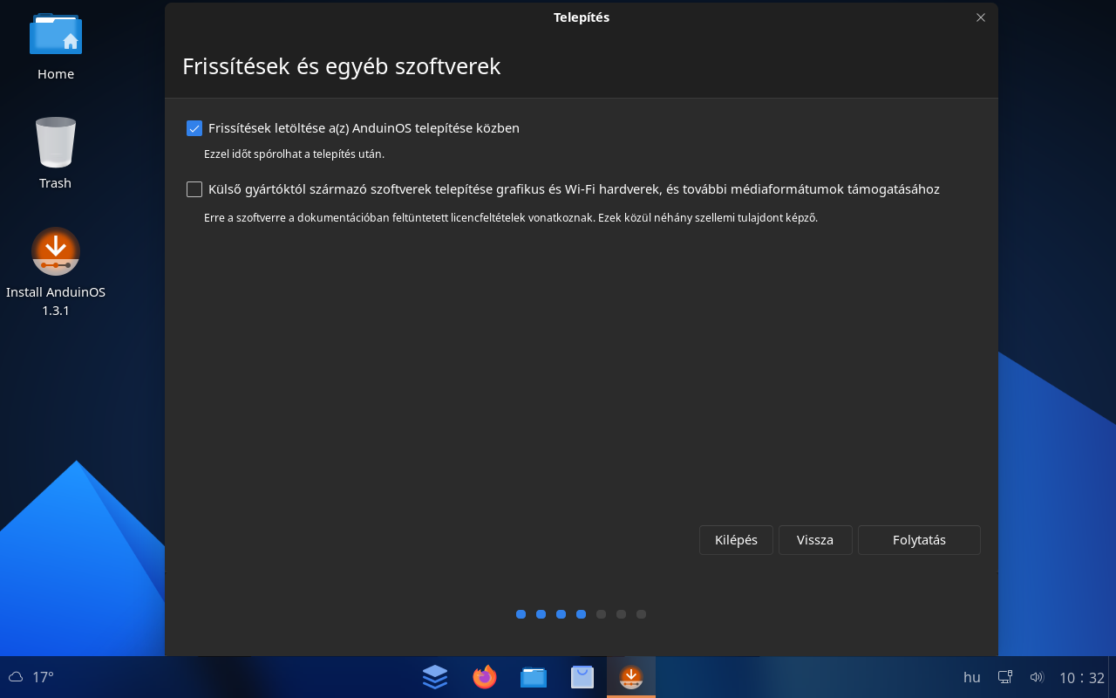The width and height of the screenshot is (1116, 698).
Task: Enable the Külső gyártóktól származó szoftverek checkbox
Action: coord(194,189)
